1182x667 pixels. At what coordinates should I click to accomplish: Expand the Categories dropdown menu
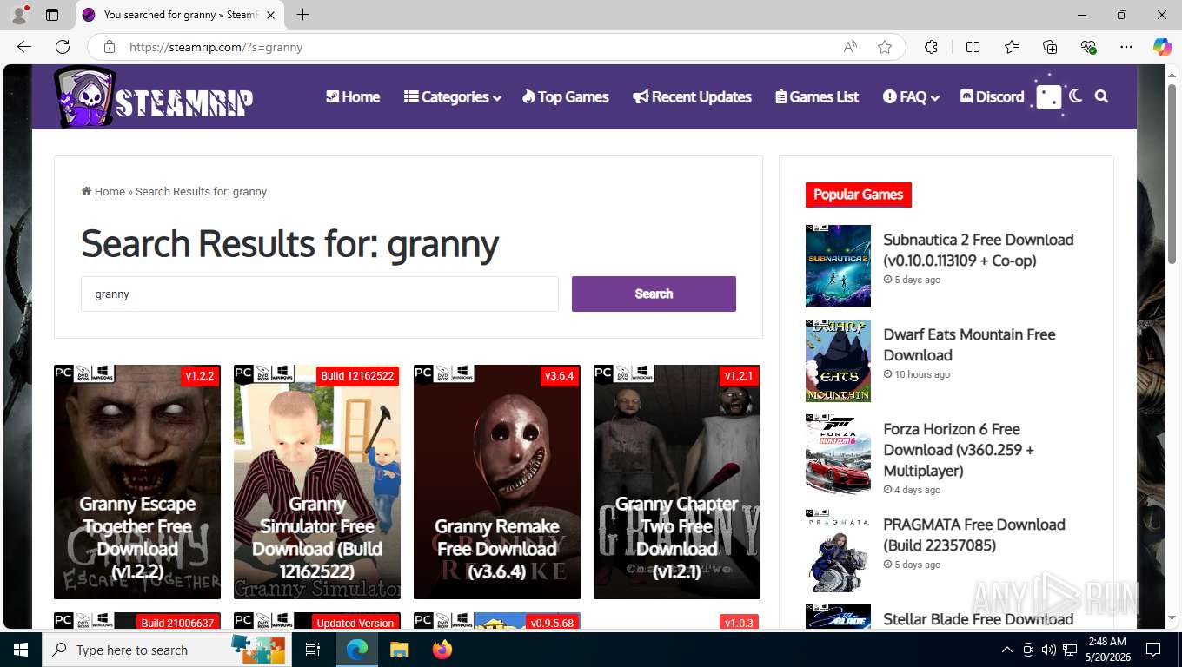click(452, 97)
